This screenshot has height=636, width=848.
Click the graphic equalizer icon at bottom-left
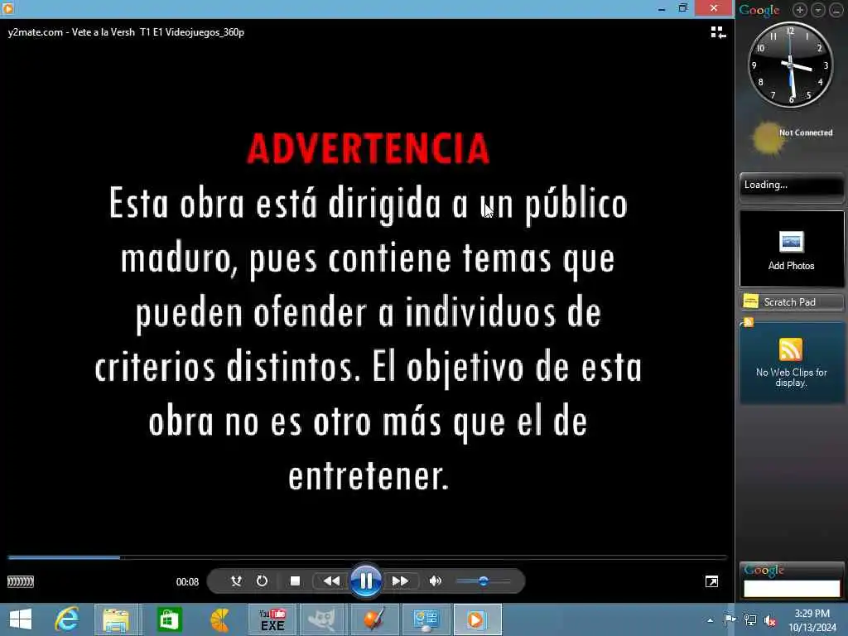pos(21,582)
